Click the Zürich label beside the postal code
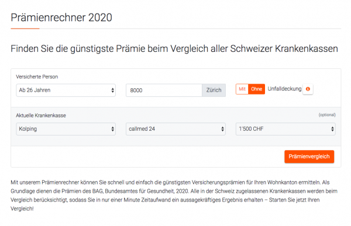This screenshot has width=351, height=226. click(214, 91)
